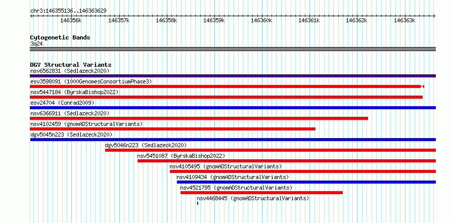Open nsv4105495 (gnomADStructuralVariants) label
The width and height of the screenshot is (450, 223).
pos(226,166)
